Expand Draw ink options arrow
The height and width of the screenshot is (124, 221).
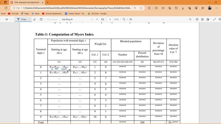click(29, 19)
